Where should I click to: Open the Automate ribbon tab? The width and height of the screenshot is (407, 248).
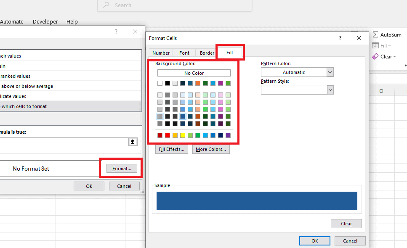pyautogui.click(x=12, y=22)
